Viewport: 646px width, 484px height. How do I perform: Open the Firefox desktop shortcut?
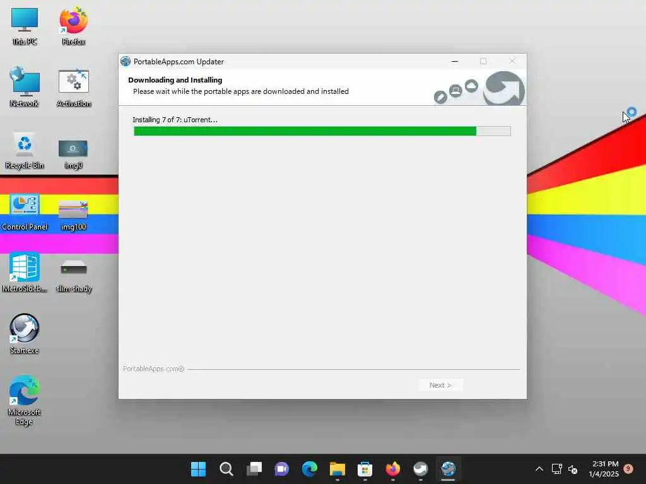point(73,25)
